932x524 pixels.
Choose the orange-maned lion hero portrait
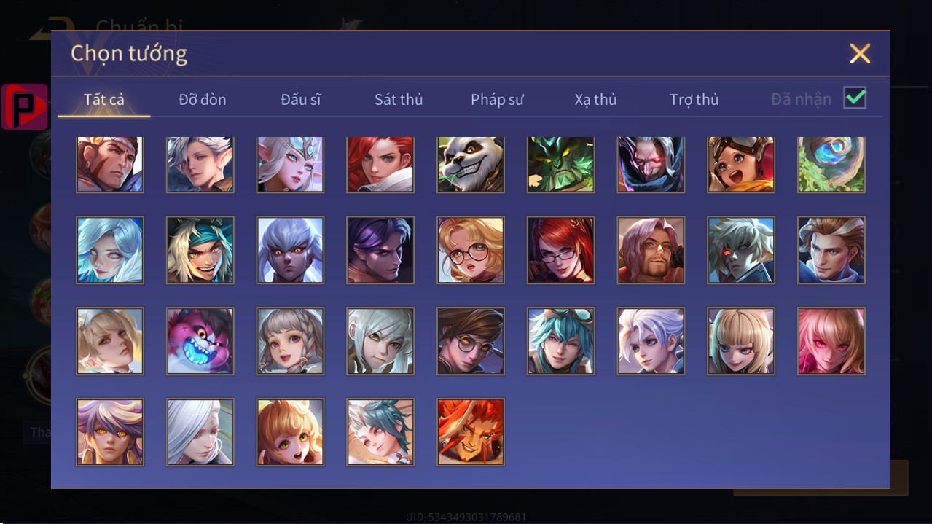(471, 432)
